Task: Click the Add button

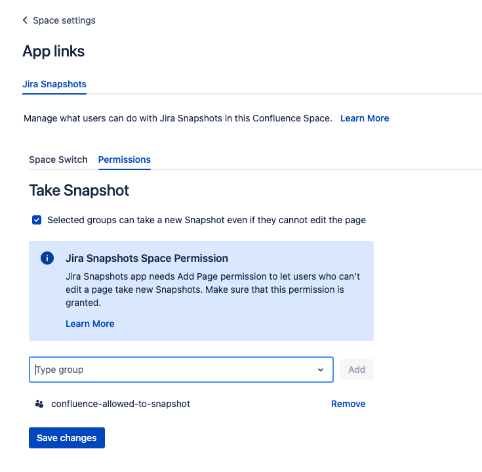Action: 357,370
